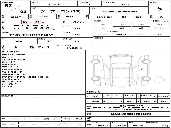Click the "AW" equipment box
This screenshot has width=171, height=128.
pyautogui.click(x=141, y=28)
